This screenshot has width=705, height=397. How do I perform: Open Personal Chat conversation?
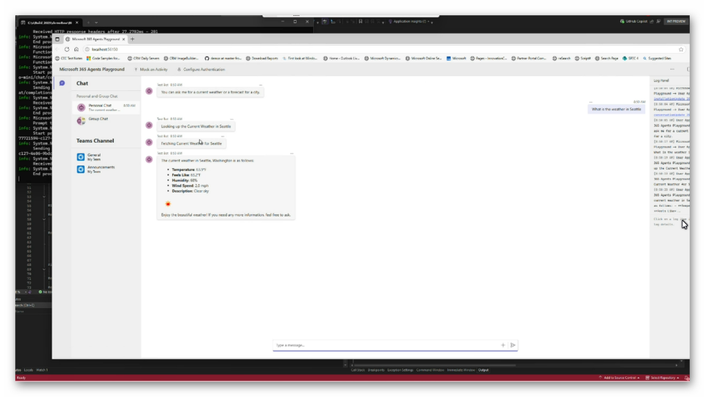[x=106, y=107]
